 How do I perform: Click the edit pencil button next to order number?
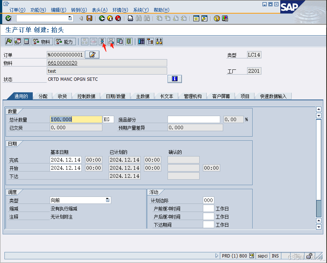point(92,55)
